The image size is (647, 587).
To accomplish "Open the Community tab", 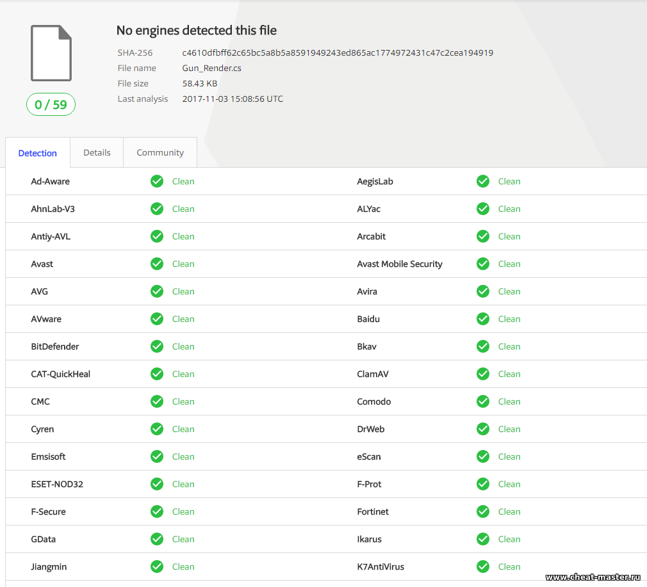I will pos(160,152).
